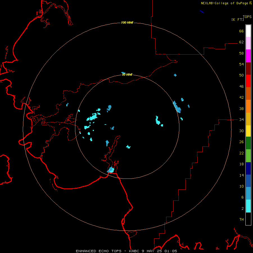
Task: Click the 18 legend value
Action: 241,164
